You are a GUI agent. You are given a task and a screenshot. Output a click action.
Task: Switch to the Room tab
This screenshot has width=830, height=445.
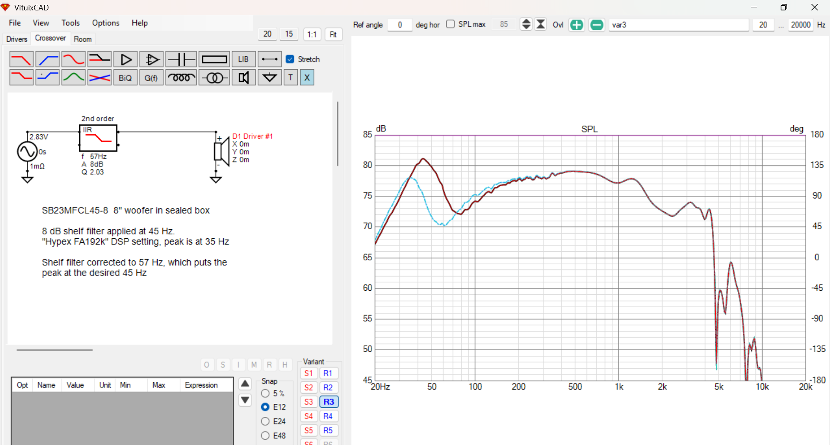(83, 39)
